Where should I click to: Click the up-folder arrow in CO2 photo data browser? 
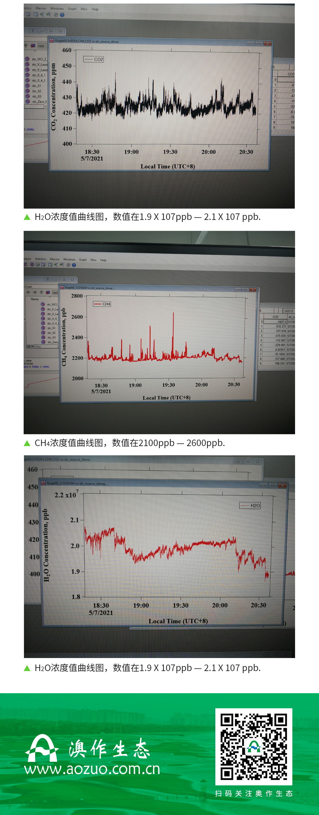(26, 46)
